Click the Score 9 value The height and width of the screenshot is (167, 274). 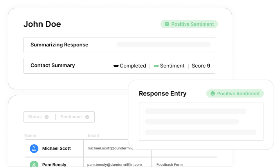[x=201, y=66]
